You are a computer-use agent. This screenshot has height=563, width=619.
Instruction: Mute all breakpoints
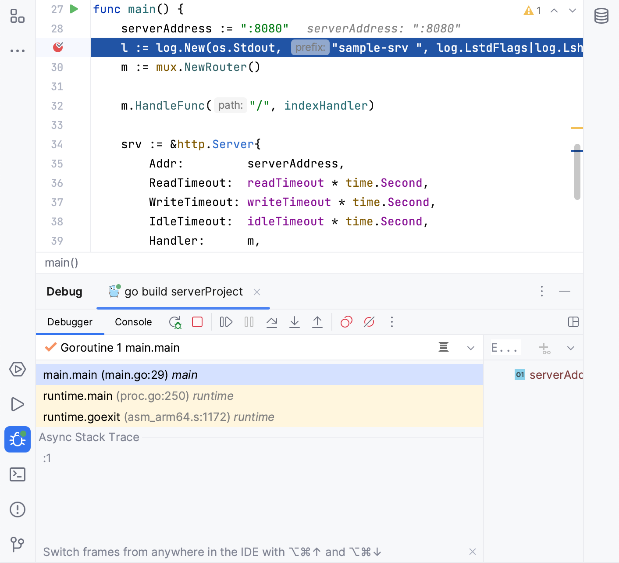click(368, 322)
